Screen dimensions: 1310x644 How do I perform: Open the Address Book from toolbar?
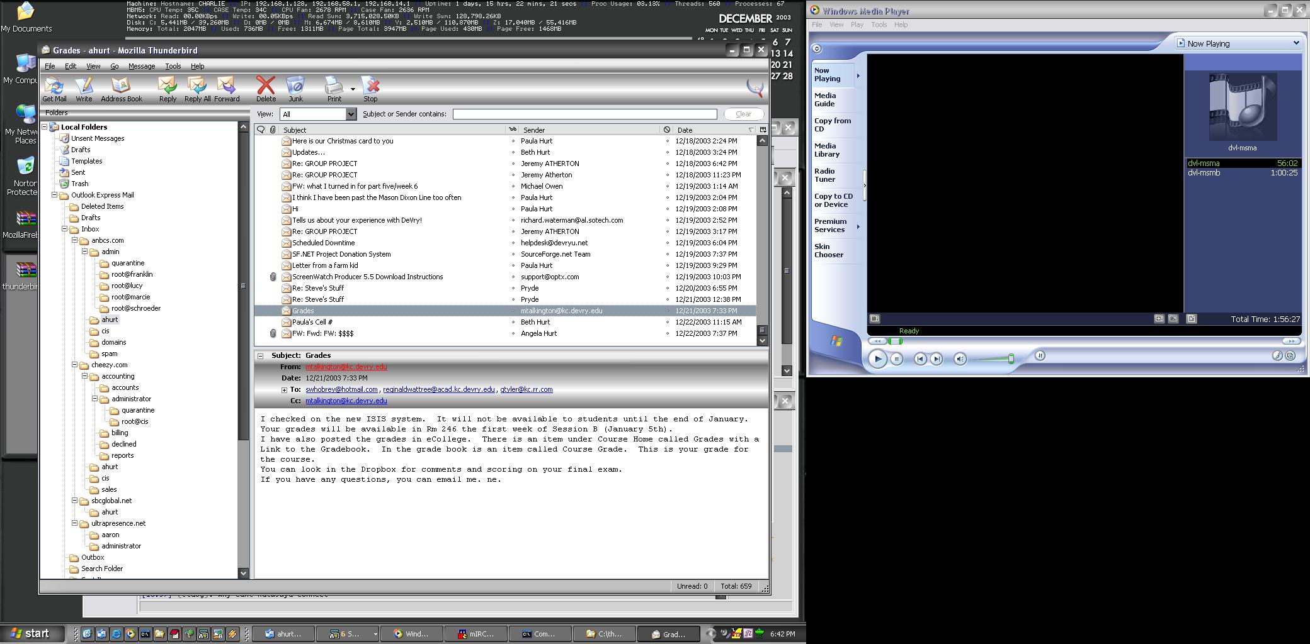click(121, 89)
